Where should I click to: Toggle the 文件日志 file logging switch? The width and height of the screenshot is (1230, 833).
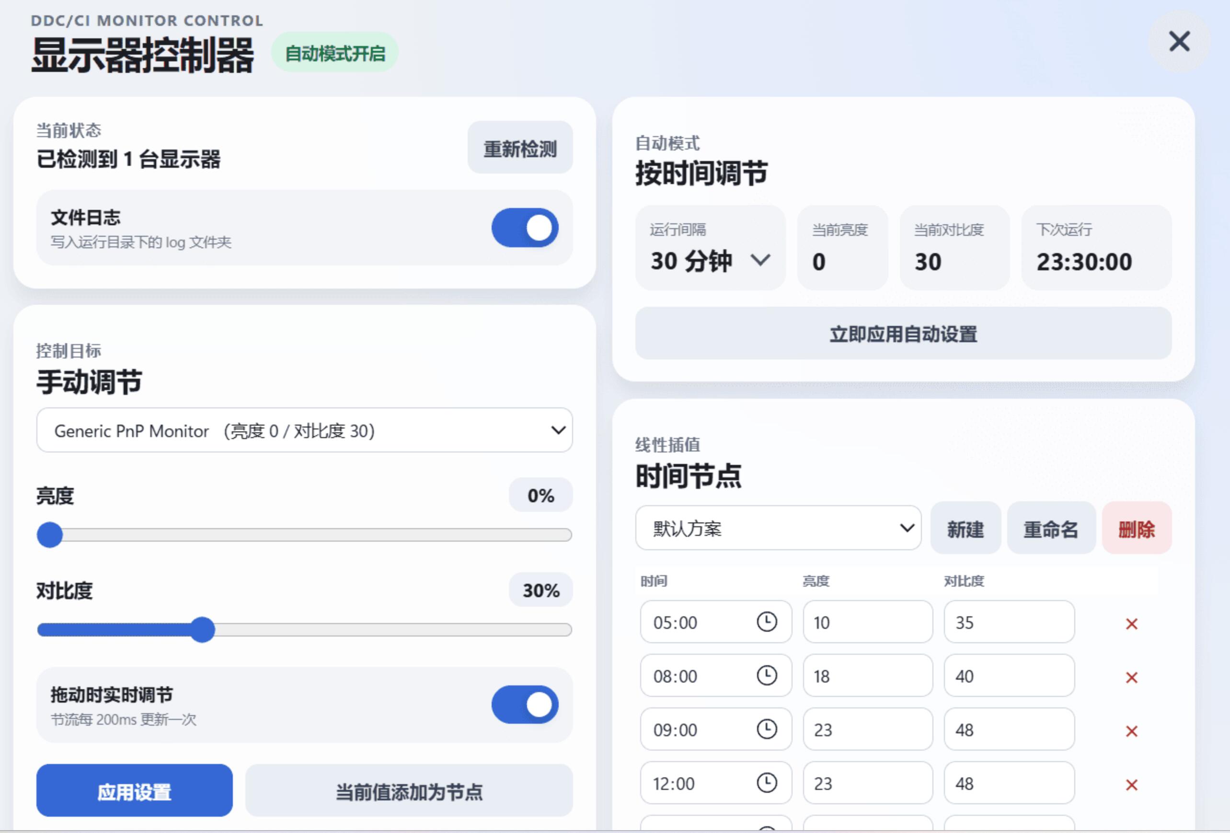pos(525,228)
